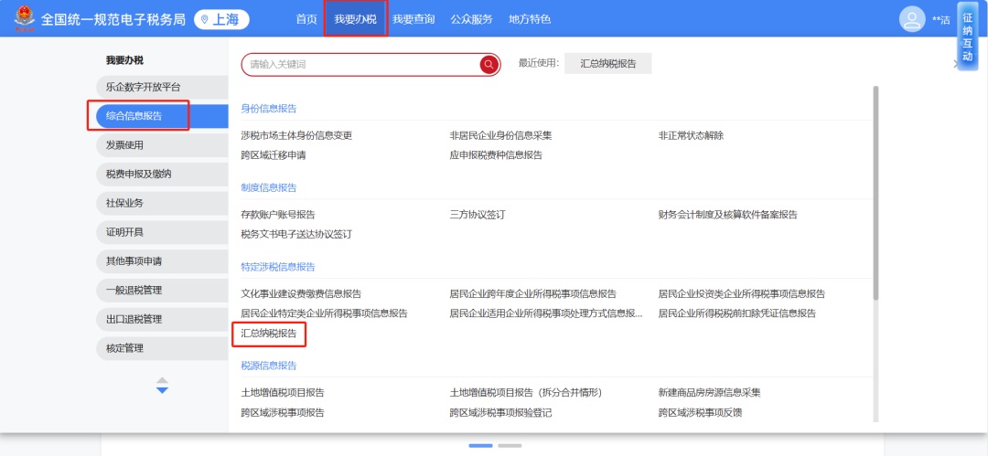
Task: Select 综合信息报告 in the sidebar
Action: pos(134,116)
